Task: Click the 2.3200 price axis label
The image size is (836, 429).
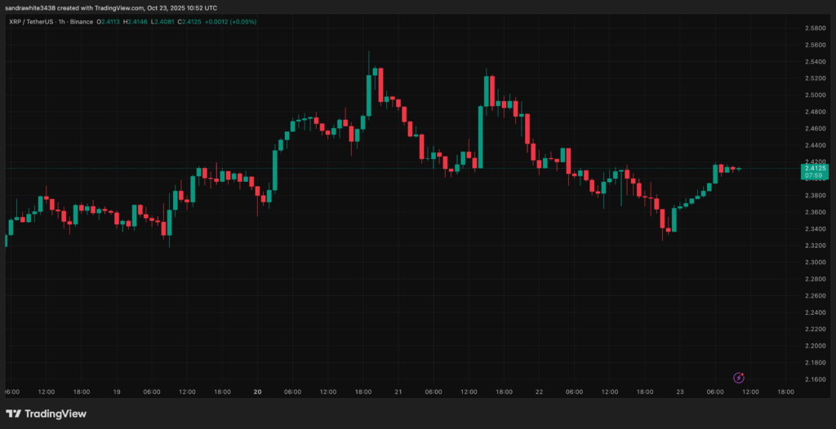Action: (x=816, y=245)
